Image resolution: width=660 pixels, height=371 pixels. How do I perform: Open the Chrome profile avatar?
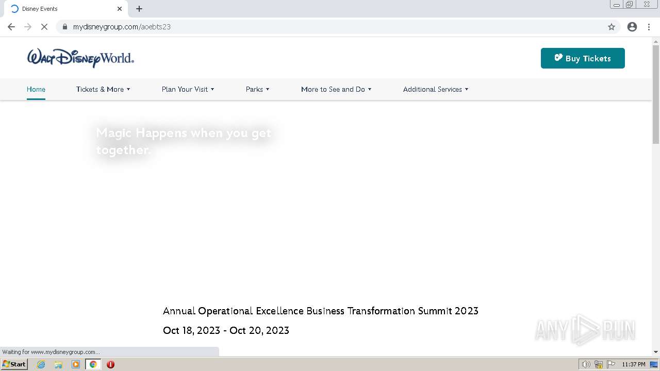632,27
